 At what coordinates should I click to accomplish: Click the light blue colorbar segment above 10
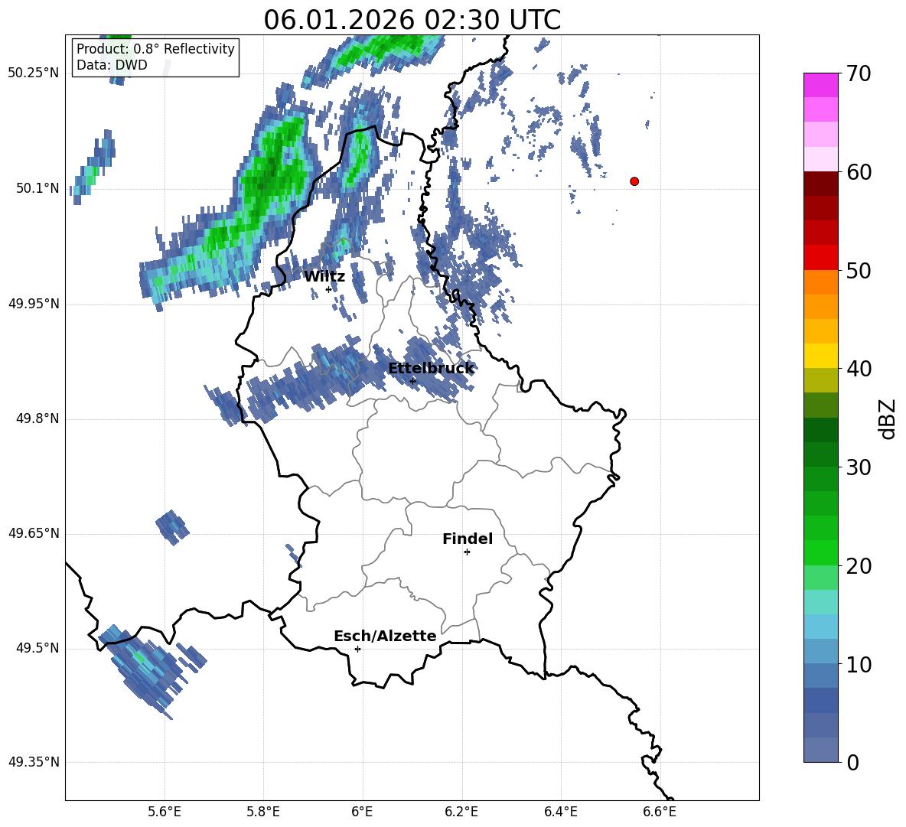click(820, 652)
